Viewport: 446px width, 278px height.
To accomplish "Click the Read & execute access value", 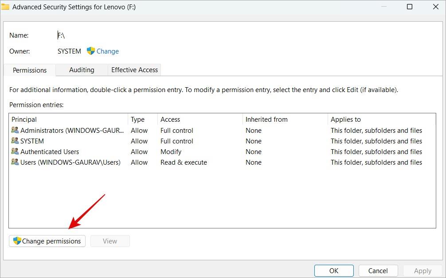I will tap(184, 162).
